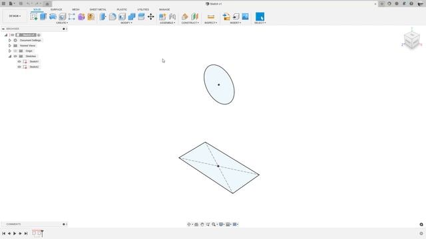Viewport: 426px width, 239px height.
Task: Switch to the Sheet Metal tab
Action: (98, 9)
